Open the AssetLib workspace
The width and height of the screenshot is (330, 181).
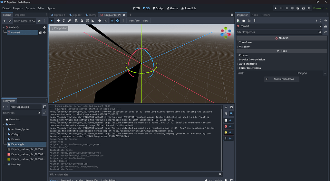[x=189, y=8]
